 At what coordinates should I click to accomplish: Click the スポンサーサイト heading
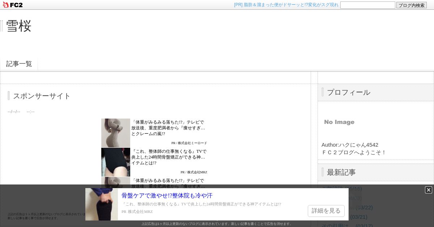pyautogui.click(x=42, y=96)
